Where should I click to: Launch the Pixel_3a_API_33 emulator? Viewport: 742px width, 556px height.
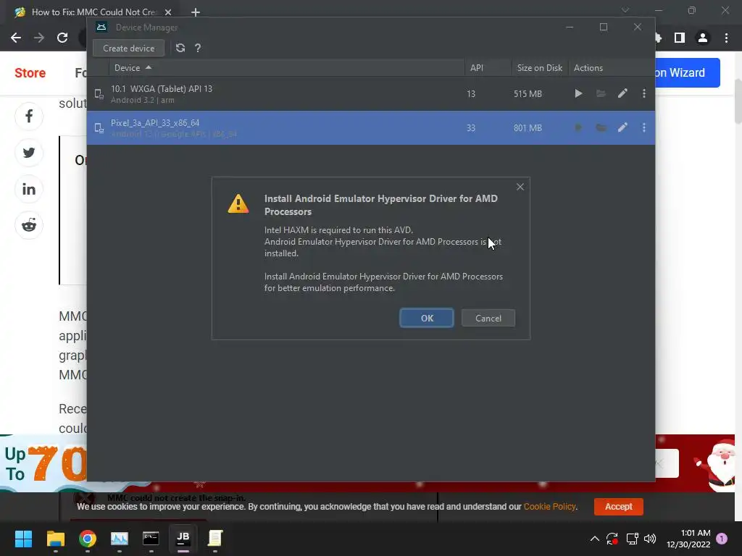(x=578, y=127)
